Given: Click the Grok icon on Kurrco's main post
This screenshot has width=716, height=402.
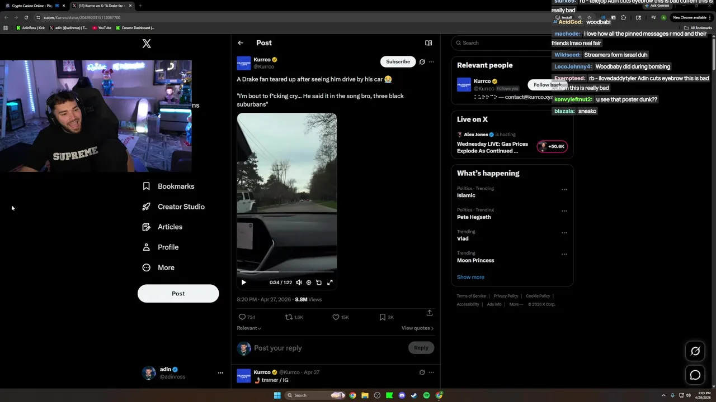Looking at the screenshot, I should pos(422,62).
